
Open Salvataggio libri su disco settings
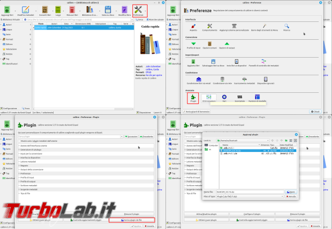tap(213, 63)
